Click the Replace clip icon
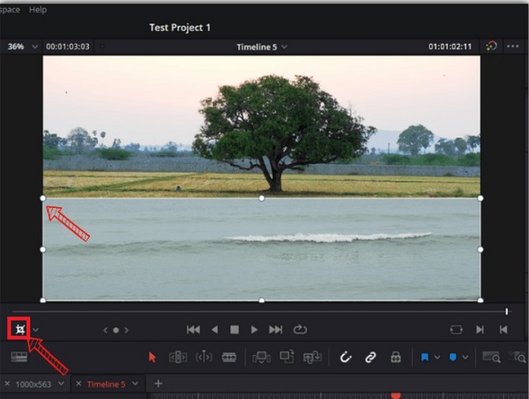This screenshot has height=399, width=529. tap(312, 358)
